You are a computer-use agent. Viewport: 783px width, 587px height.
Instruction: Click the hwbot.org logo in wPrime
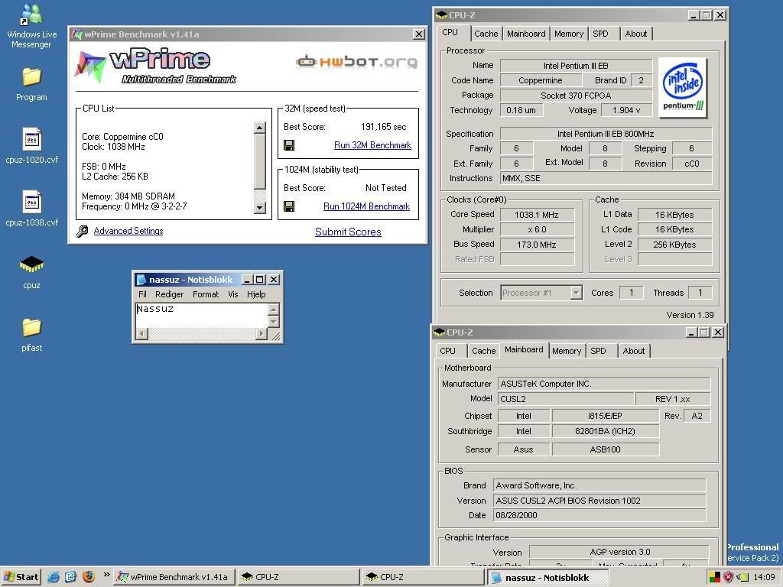click(356, 62)
